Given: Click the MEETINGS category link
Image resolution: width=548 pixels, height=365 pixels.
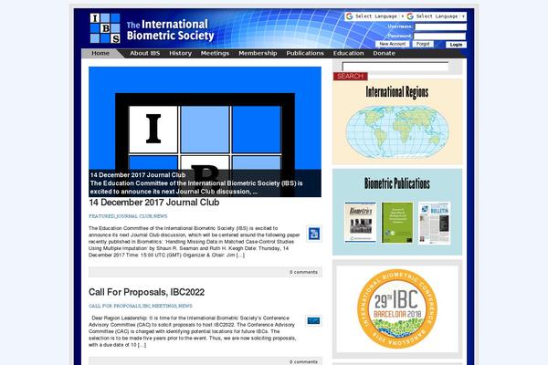Looking at the screenshot, I should 164,306.
